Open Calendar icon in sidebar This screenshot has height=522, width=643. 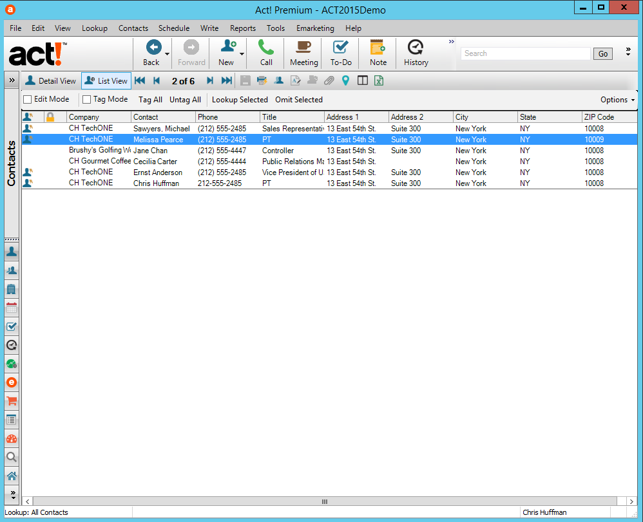click(x=12, y=308)
